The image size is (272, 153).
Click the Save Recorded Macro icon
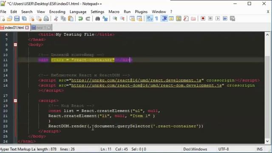[232, 18]
